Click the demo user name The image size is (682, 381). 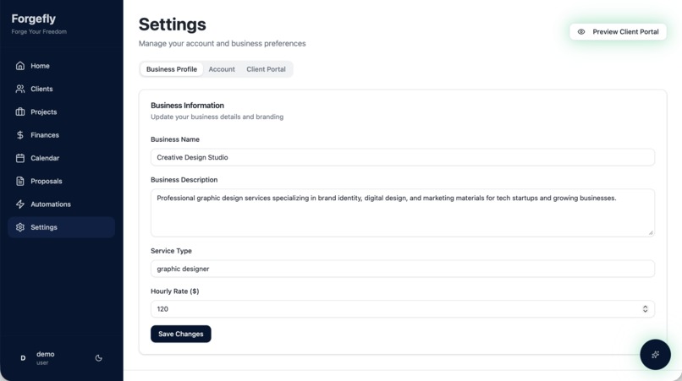(x=45, y=354)
